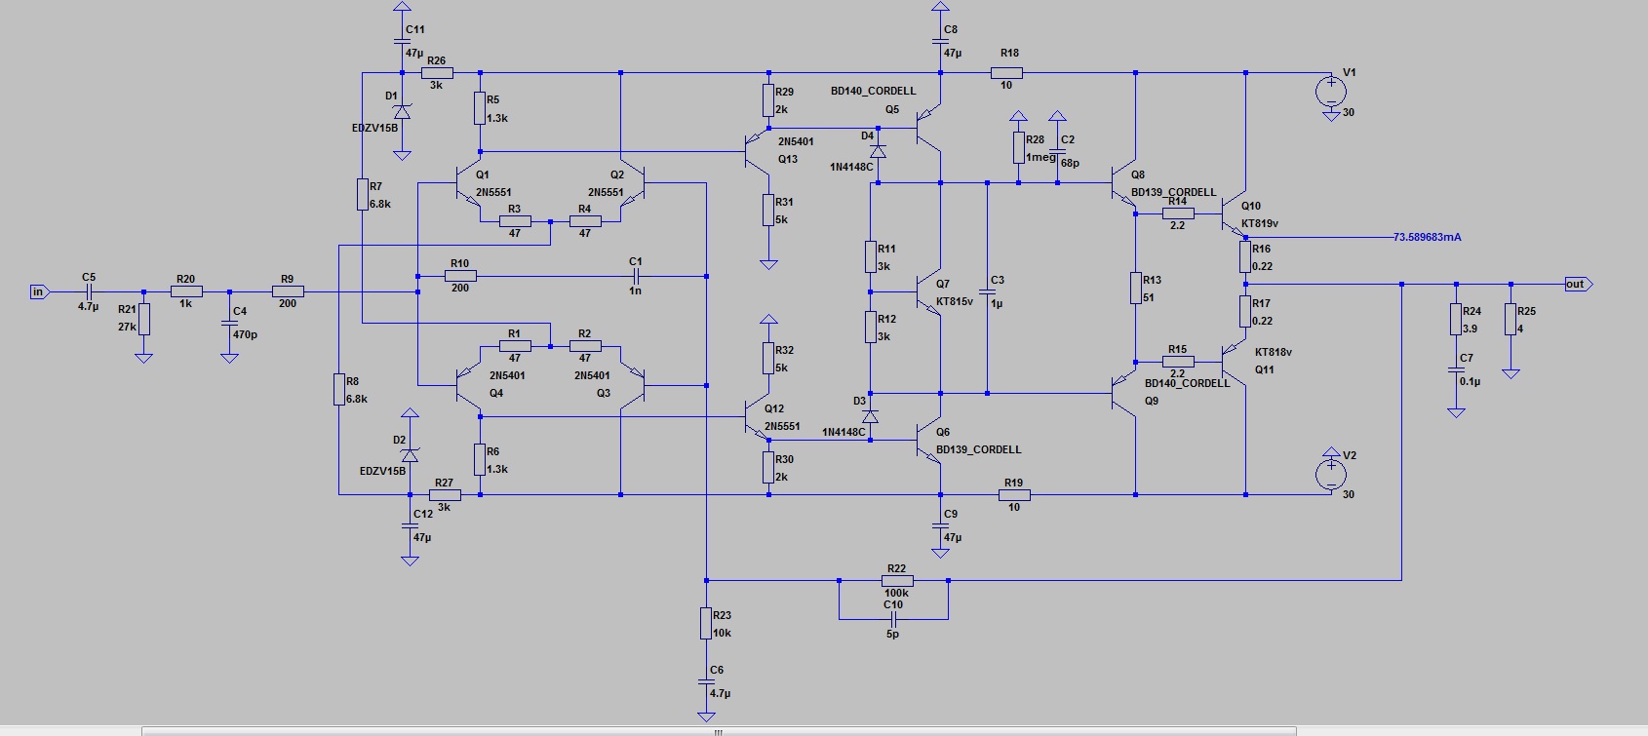
Task: Select the R18 resistor symbol
Action: (1005, 73)
